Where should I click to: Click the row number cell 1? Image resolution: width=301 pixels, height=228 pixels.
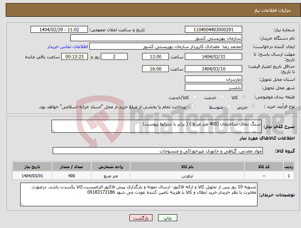[x=289, y=176]
